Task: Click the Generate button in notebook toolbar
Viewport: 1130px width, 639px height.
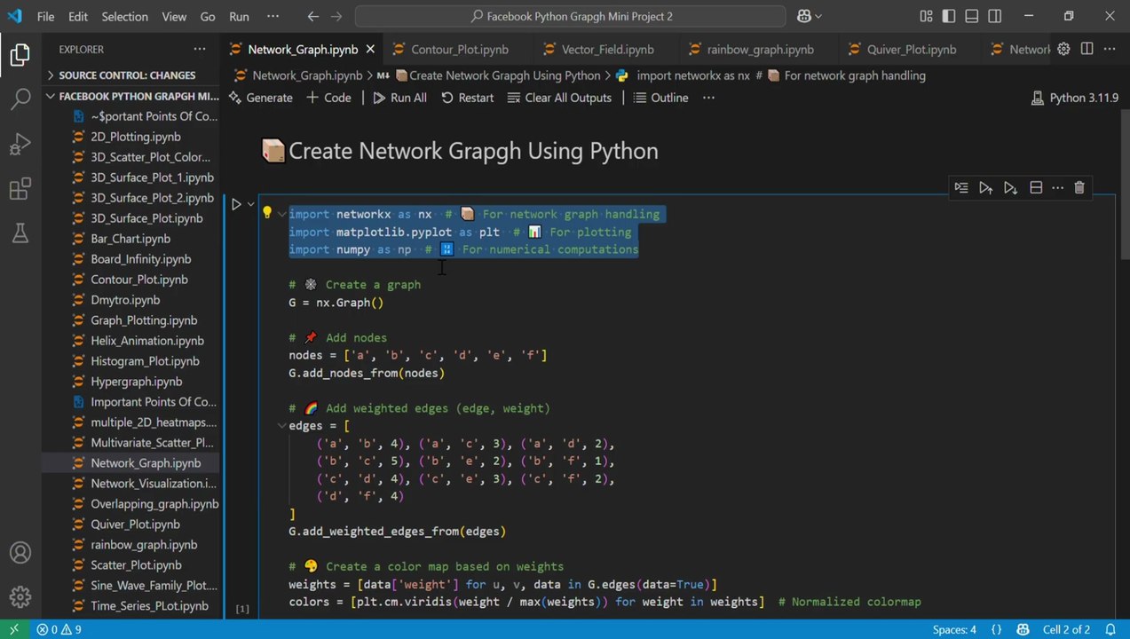Action: [260, 98]
